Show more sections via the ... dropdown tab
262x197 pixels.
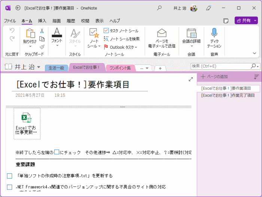(x=144, y=68)
